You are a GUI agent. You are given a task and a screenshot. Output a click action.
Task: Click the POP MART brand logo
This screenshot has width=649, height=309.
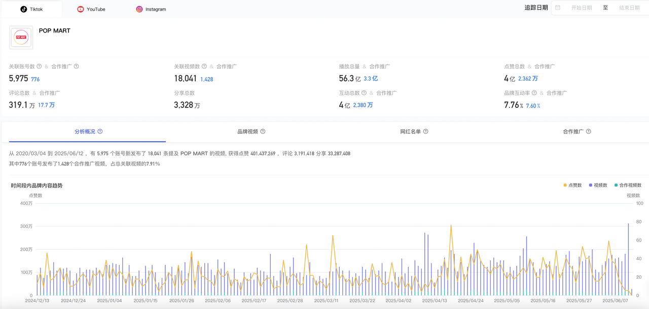coord(21,37)
